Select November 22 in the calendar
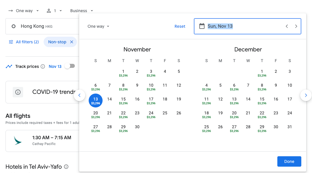The image size is (312, 173). [123, 115]
